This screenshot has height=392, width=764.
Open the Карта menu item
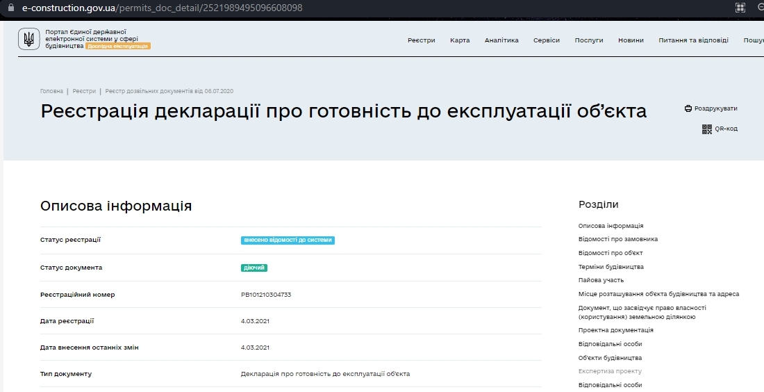460,40
